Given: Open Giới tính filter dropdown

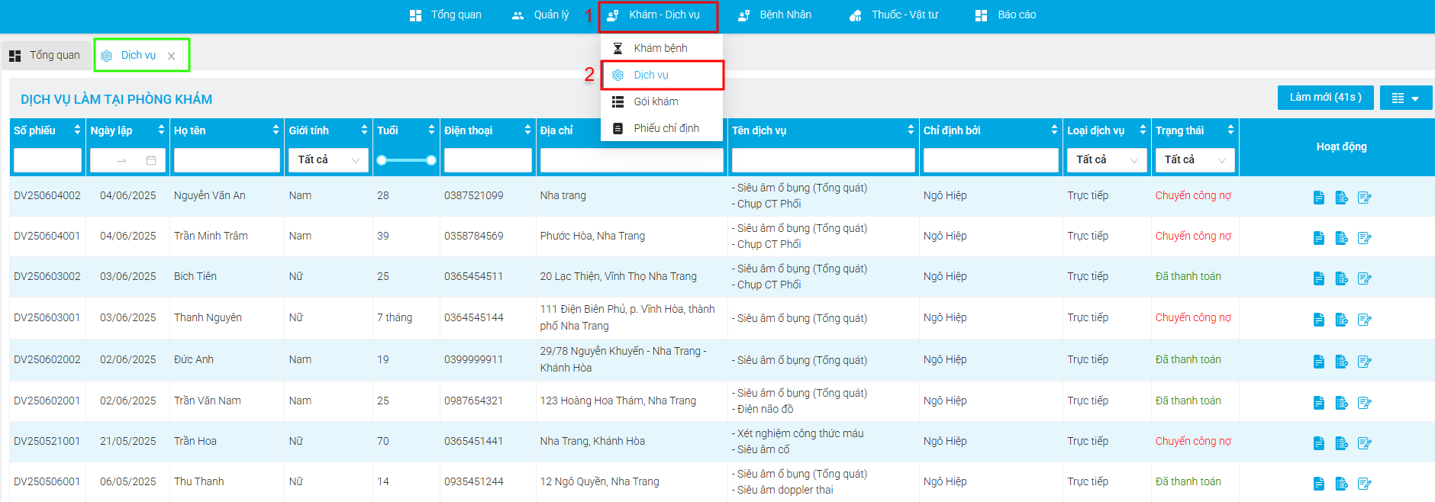Looking at the screenshot, I should 328,159.
